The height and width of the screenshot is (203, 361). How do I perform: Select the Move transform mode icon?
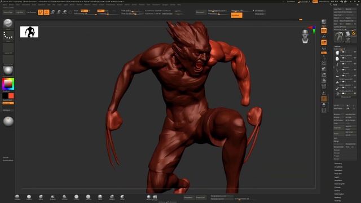click(x=52, y=12)
